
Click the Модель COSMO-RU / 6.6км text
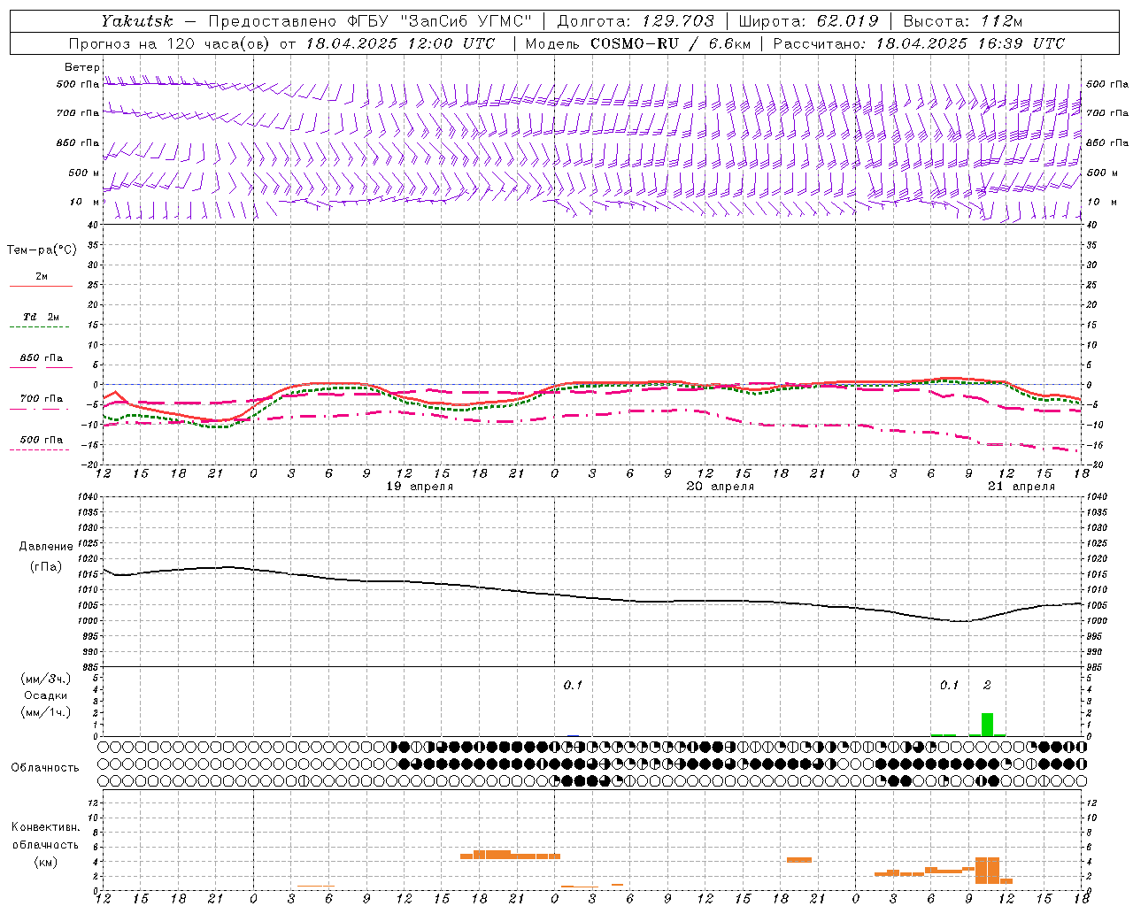(638, 43)
